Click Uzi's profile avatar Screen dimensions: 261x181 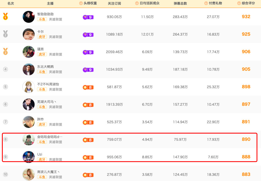coord(29,157)
